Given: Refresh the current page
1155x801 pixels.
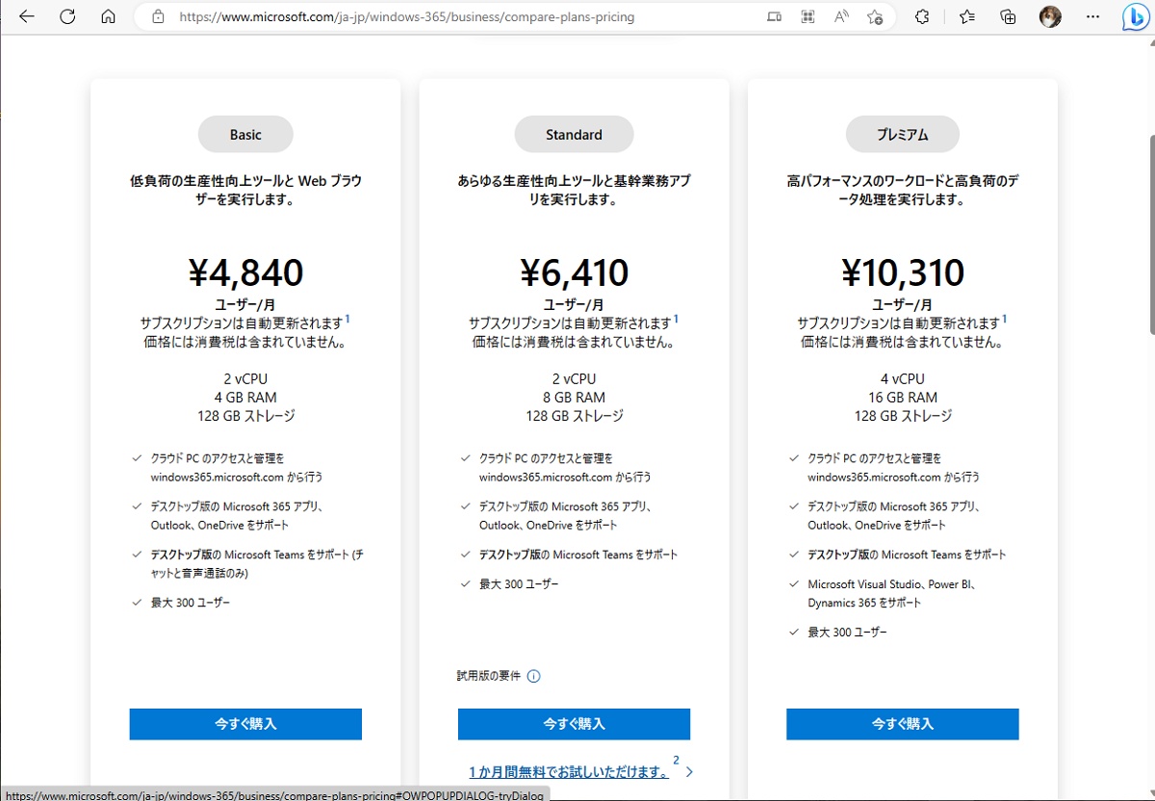Looking at the screenshot, I should (x=67, y=16).
